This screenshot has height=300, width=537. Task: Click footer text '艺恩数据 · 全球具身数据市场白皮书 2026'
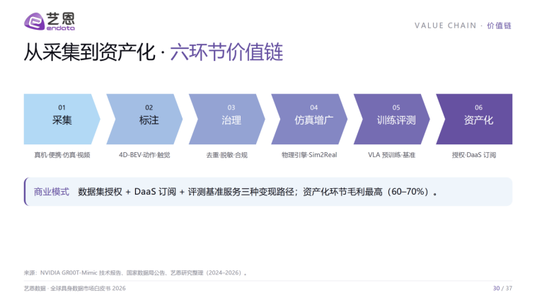75,289
